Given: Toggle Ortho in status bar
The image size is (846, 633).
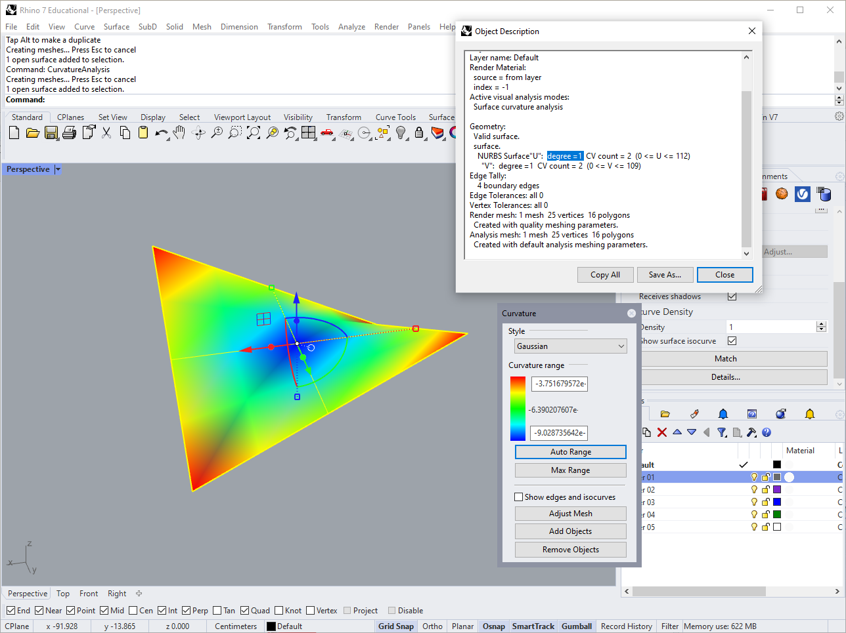Looking at the screenshot, I should pos(432,626).
